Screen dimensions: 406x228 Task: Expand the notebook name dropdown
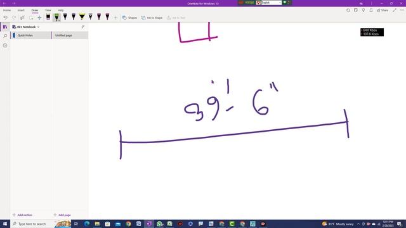point(38,27)
